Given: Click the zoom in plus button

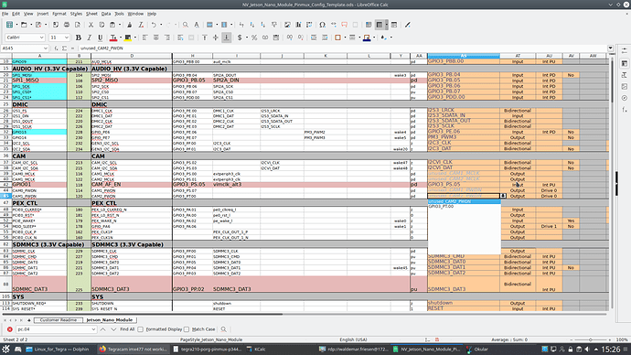Looking at the screenshot, I should pos(610,339).
